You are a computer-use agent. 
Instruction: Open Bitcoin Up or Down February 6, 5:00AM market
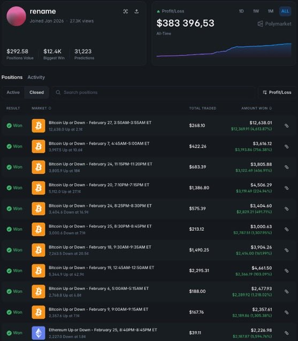[x=98, y=289]
